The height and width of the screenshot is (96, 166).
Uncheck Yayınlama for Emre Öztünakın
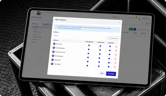(110, 50)
